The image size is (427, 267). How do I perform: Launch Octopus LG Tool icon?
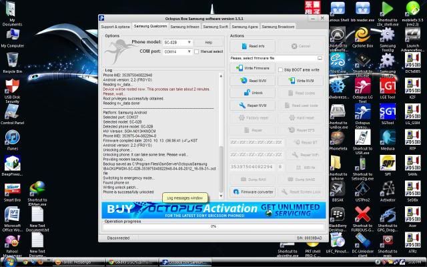(362, 91)
